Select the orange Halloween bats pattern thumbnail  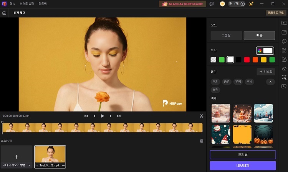(x=242, y=134)
